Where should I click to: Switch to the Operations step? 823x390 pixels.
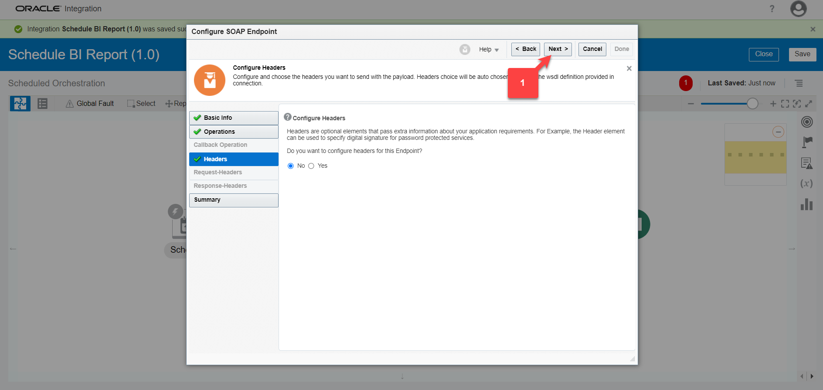234,132
